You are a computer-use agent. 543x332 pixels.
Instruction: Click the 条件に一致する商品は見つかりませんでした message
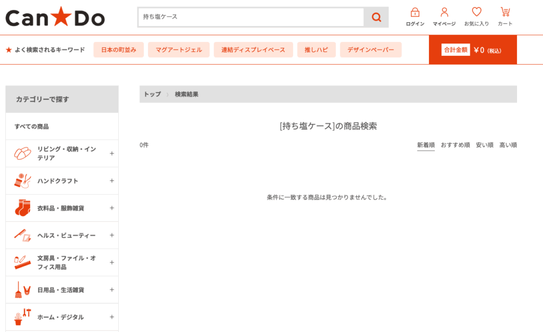[327, 197]
